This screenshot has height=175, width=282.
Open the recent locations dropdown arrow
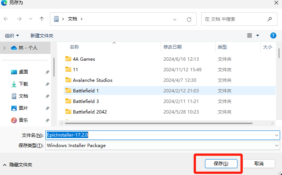pyautogui.click(x=31, y=19)
